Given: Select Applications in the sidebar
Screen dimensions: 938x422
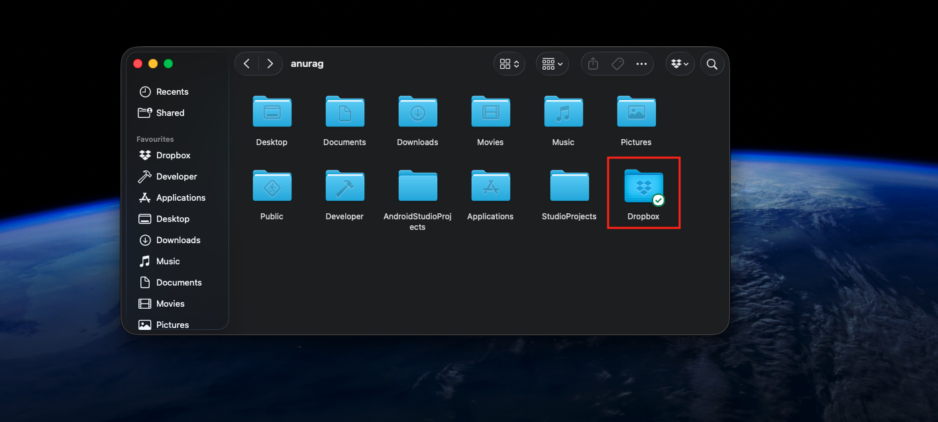Looking at the screenshot, I should point(180,197).
